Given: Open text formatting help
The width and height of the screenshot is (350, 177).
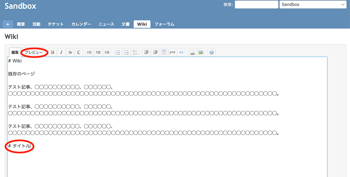Looking at the screenshot, I should click(x=212, y=52).
